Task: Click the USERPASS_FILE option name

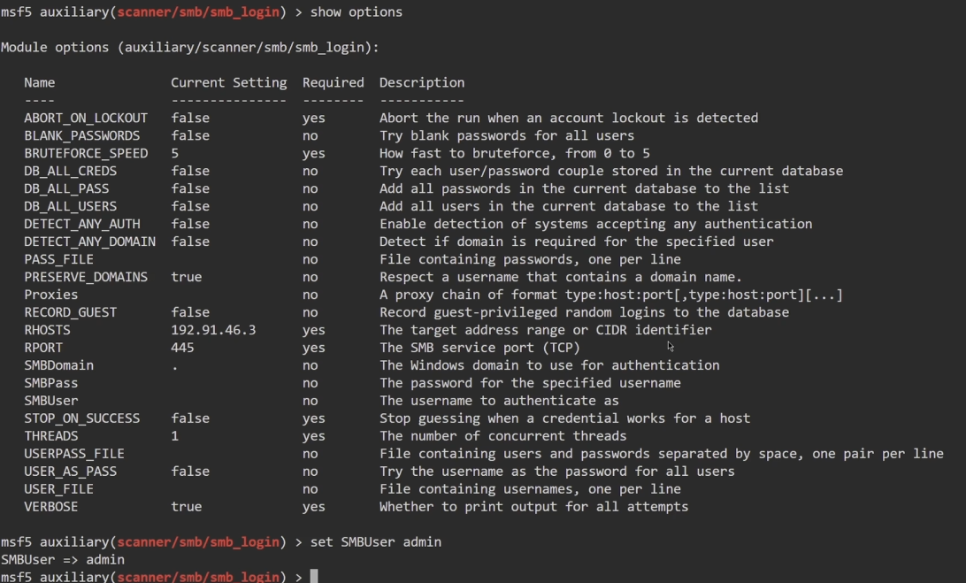Action: (x=74, y=454)
